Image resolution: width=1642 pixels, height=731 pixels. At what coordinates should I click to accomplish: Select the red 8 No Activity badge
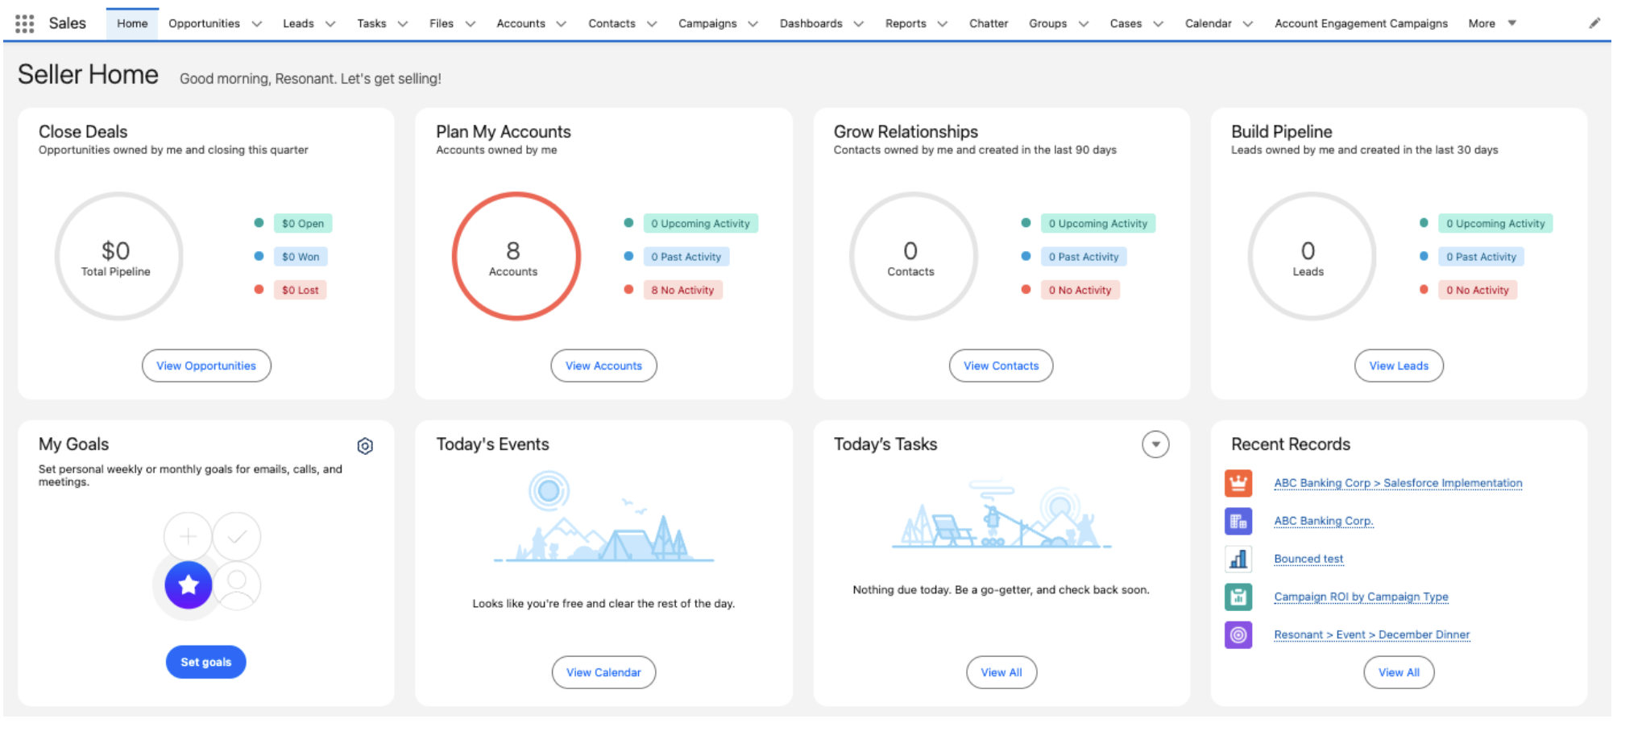tap(682, 290)
